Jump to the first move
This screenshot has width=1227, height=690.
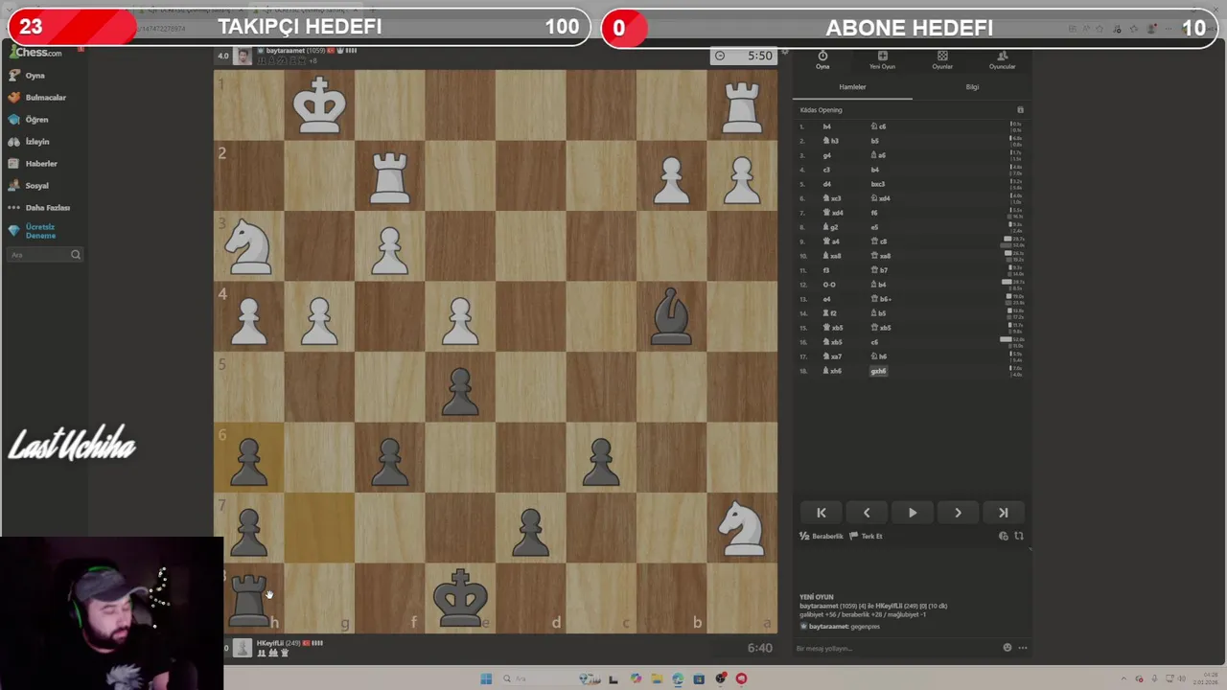tap(822, 513)
